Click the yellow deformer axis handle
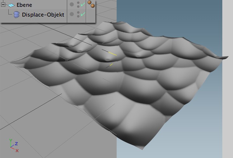This screenshot has width=233, height=158. pyautogui.click(x=112, y=54)
